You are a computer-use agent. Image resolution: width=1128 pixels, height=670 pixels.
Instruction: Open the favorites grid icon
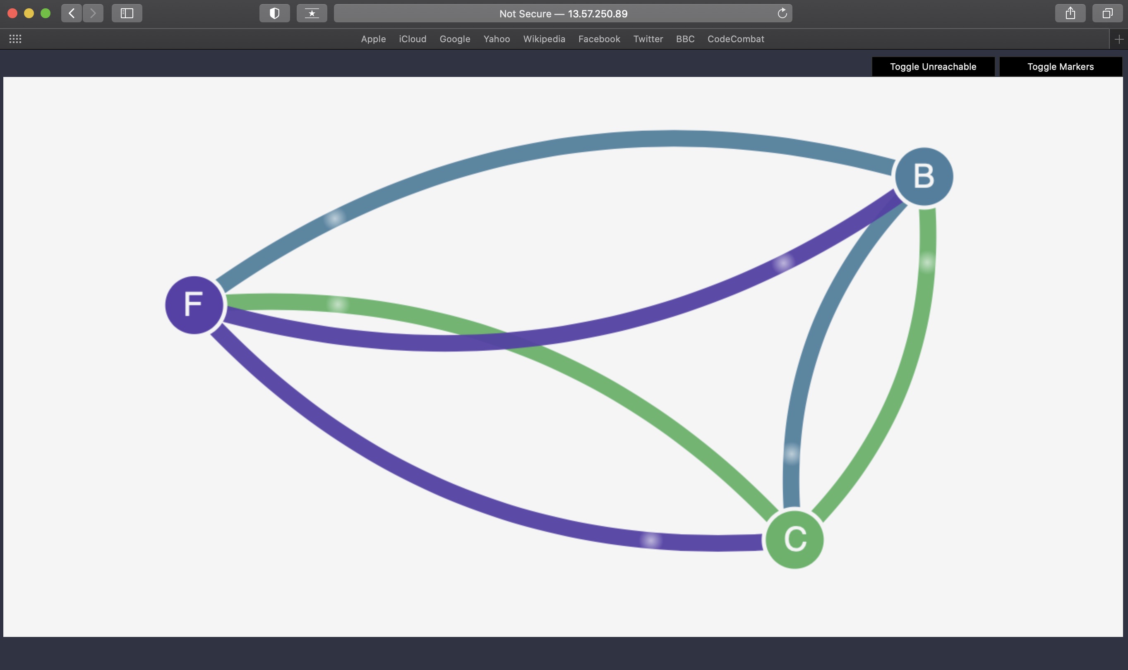pyautogui.click(x=15, y=39)
